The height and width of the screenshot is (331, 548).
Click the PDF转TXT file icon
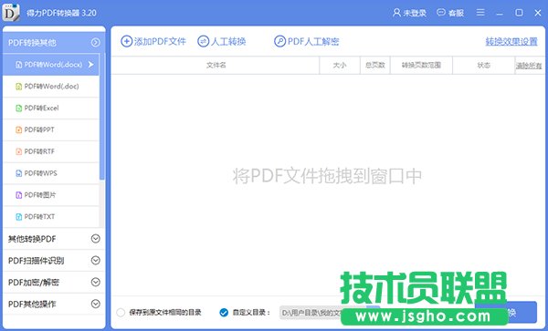pos(19,217)
